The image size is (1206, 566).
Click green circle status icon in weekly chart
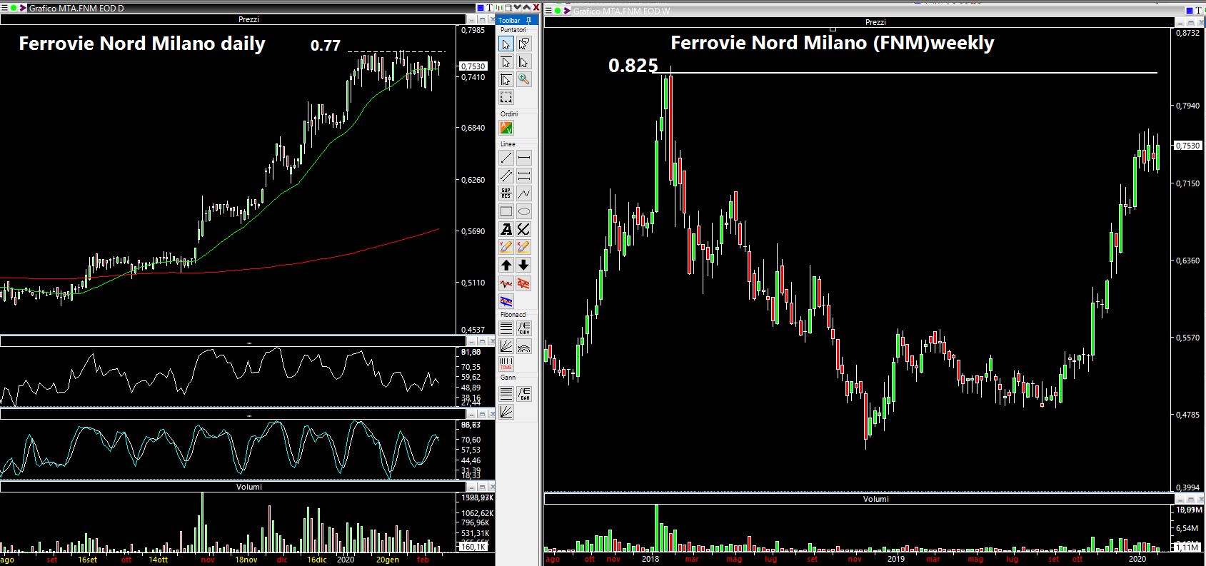click(558, 10)
